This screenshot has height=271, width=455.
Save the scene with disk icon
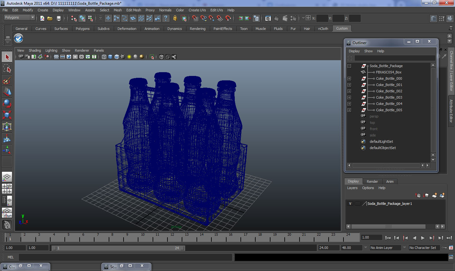[58, 18]
